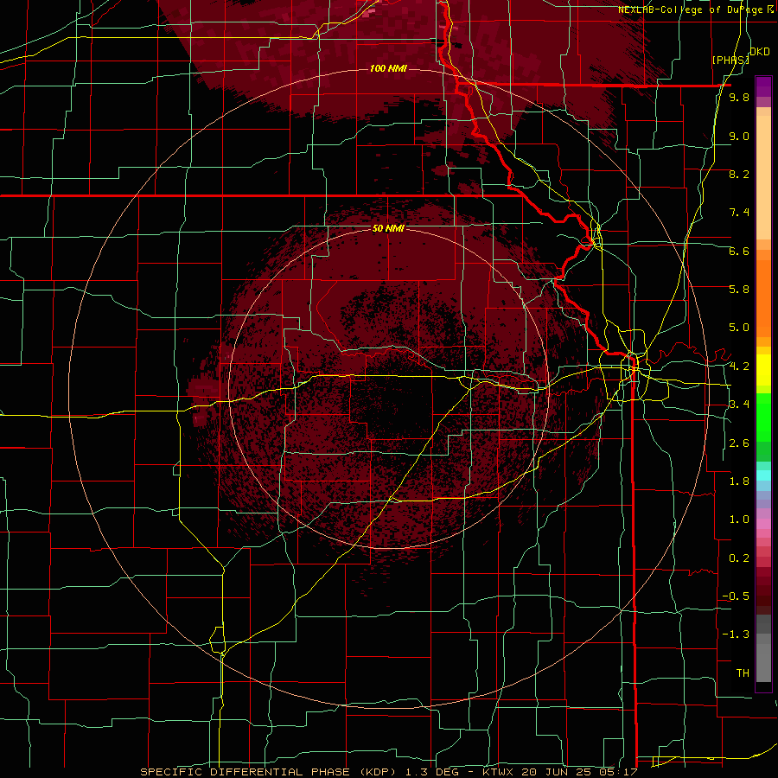Click the yellow band of the color bar
The width and height of the screenshot is (778, 778).
(x=763, y=371)
